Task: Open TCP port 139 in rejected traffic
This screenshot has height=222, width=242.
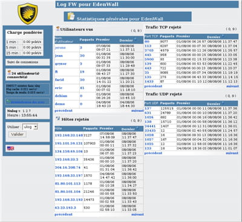Action: pos(148,64)
